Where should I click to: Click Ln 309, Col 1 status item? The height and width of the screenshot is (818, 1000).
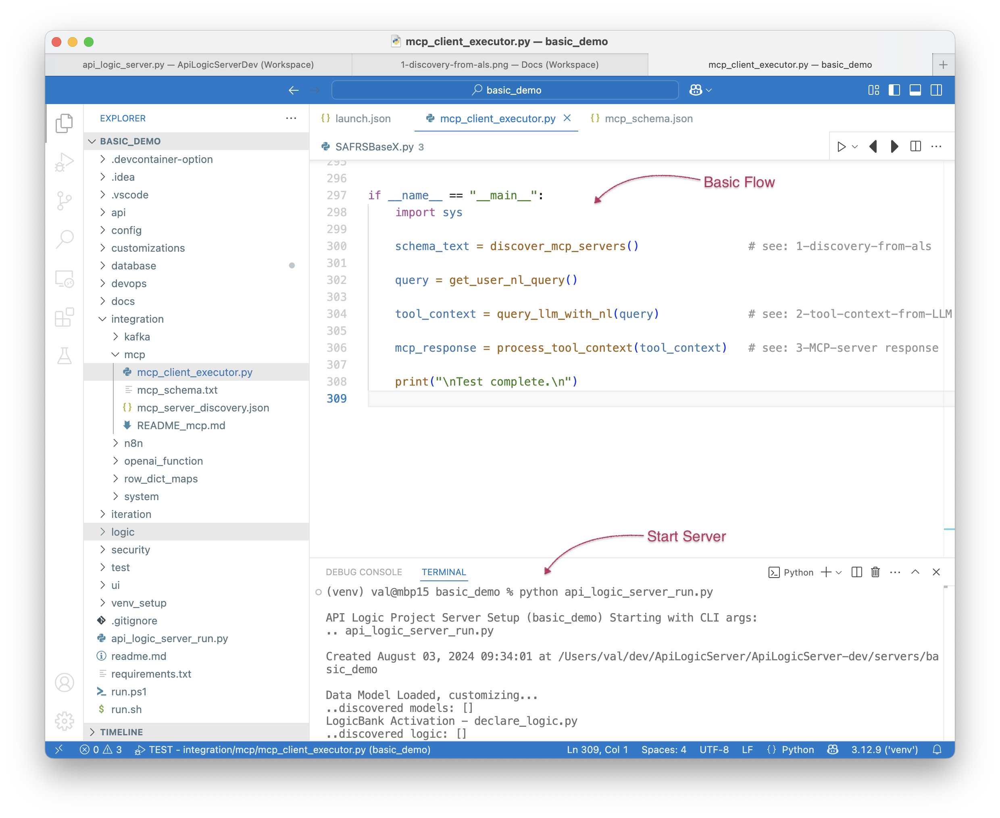click(x=597, y=750)
